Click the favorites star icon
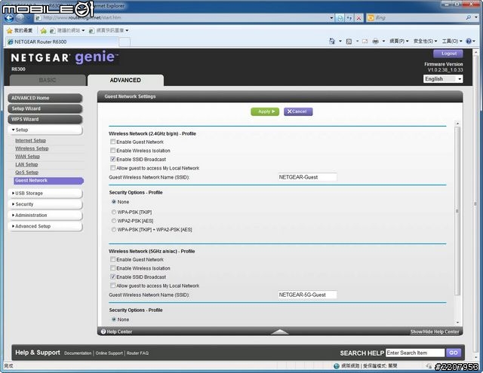Viewport: 483px width, 373px height. (10, 30)
